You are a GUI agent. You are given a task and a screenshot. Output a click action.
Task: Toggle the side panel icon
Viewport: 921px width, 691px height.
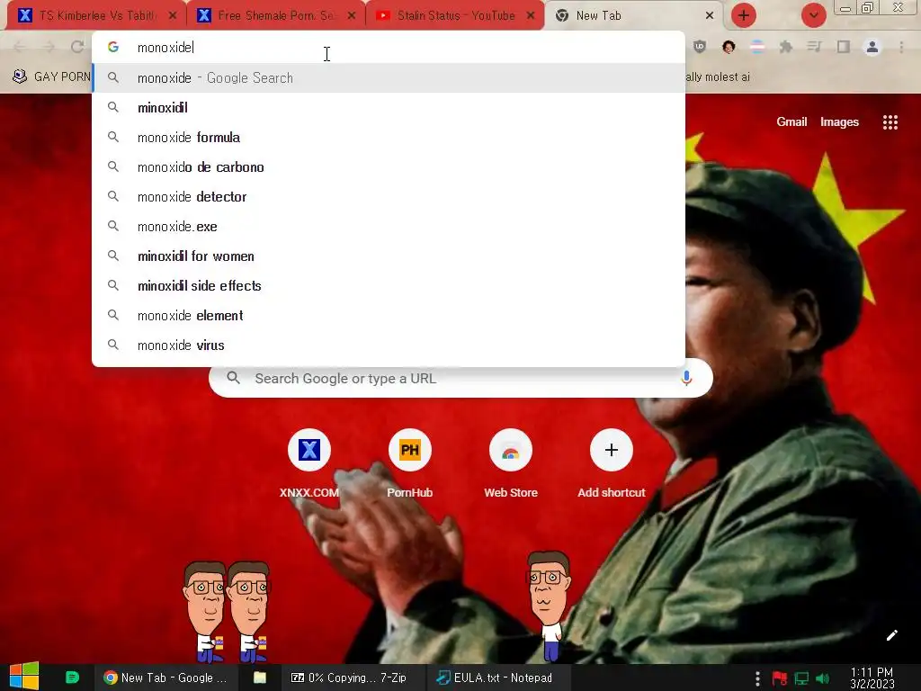[x=844, y=47]
